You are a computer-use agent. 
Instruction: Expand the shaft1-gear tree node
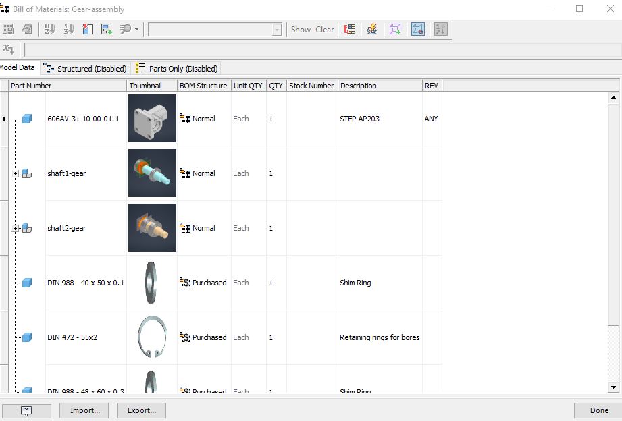coord(16,174)
